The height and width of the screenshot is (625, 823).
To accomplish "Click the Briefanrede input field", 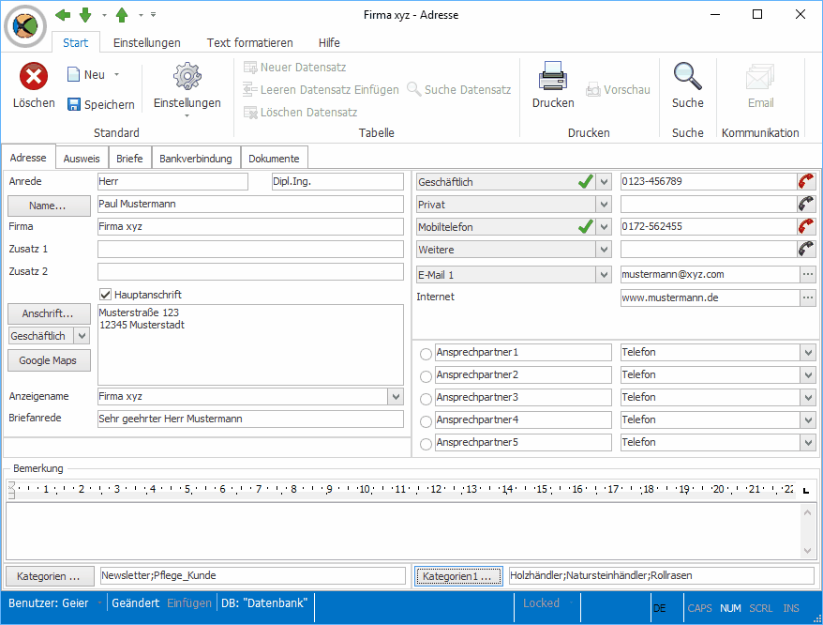I will (x=250, y=419).
